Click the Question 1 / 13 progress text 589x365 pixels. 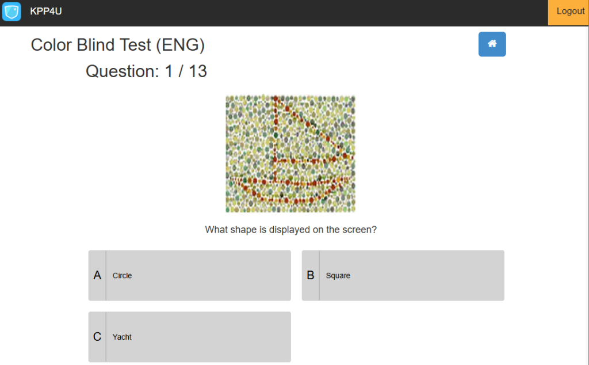(x=146, y=71)
